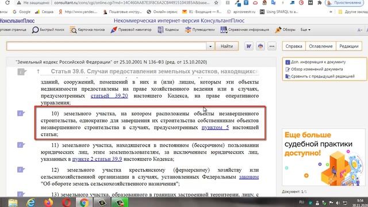The image size is (368, 207).
Task: Open 'Справочная информация' in the toolbar
Action: (244, 30)
